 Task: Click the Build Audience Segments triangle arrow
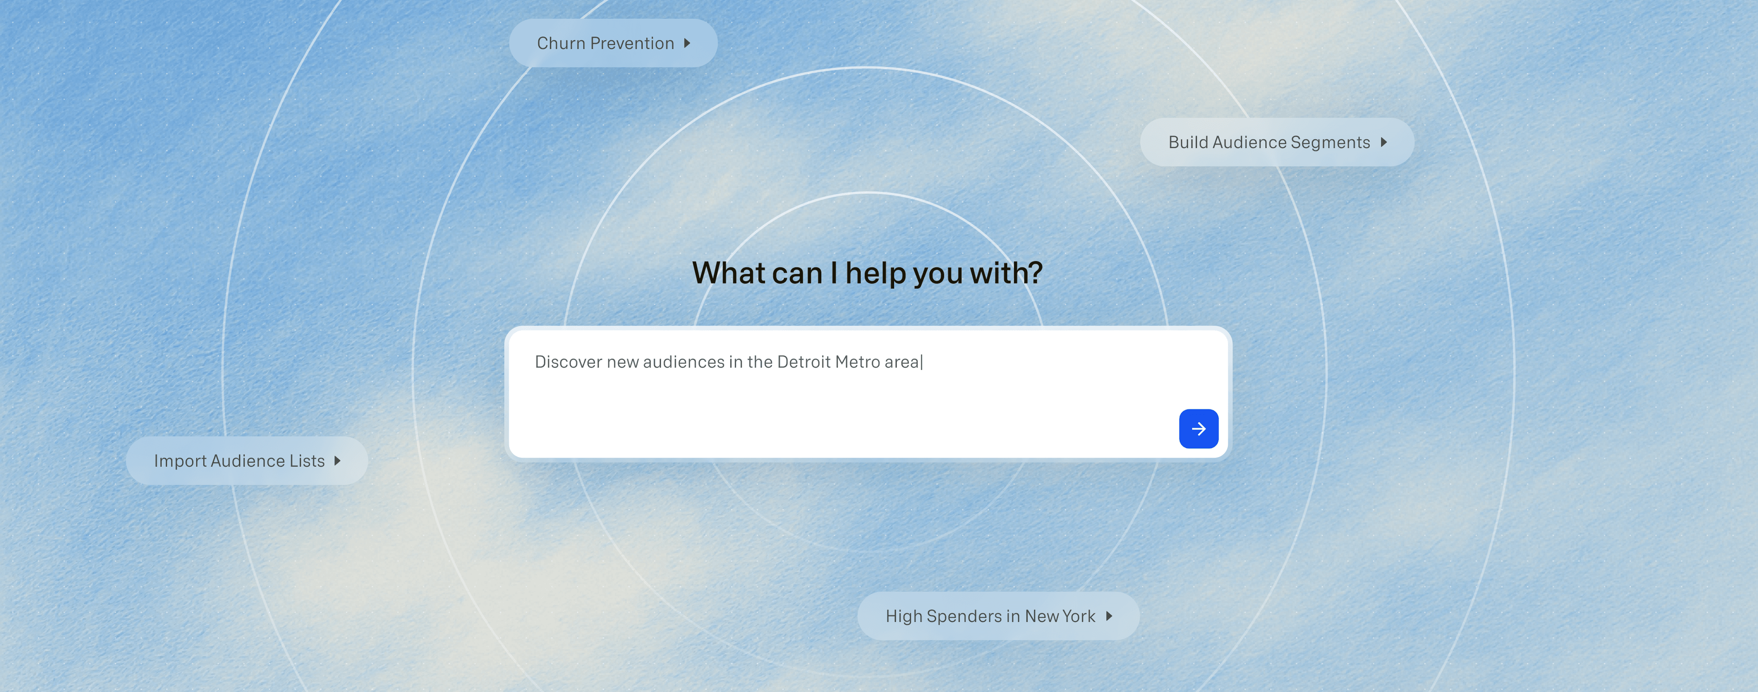[1384, 142]
